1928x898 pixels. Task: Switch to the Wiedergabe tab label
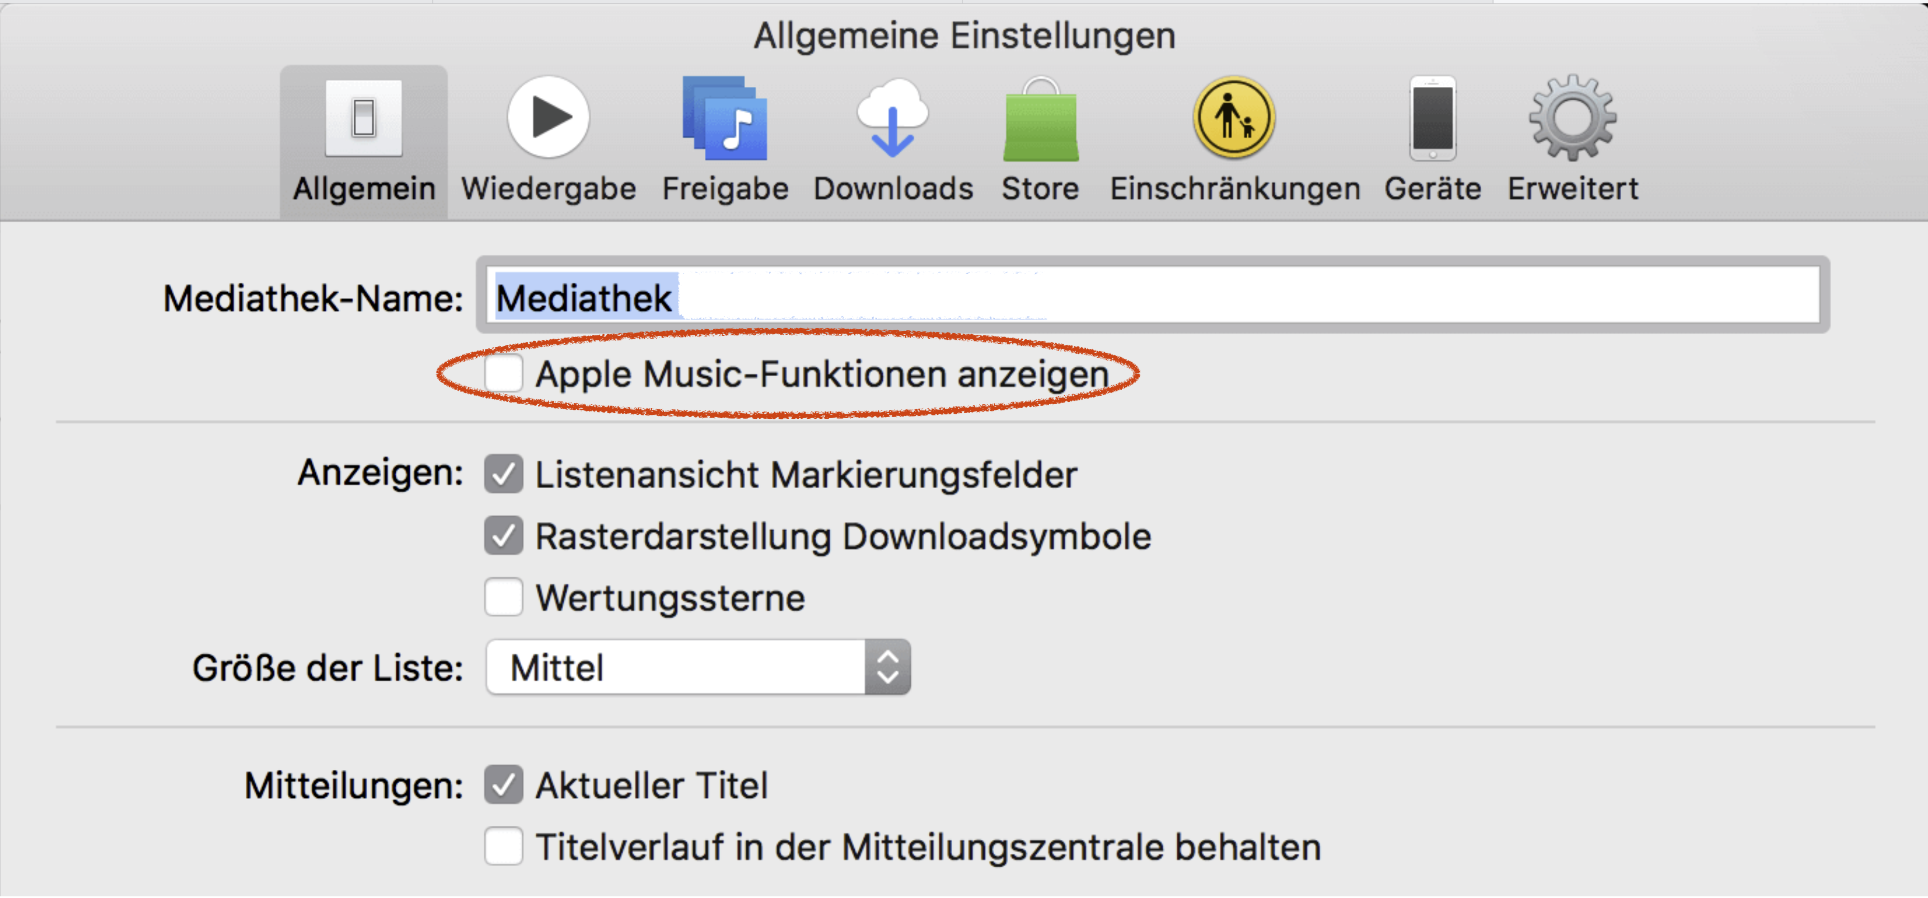click(549, 189)
